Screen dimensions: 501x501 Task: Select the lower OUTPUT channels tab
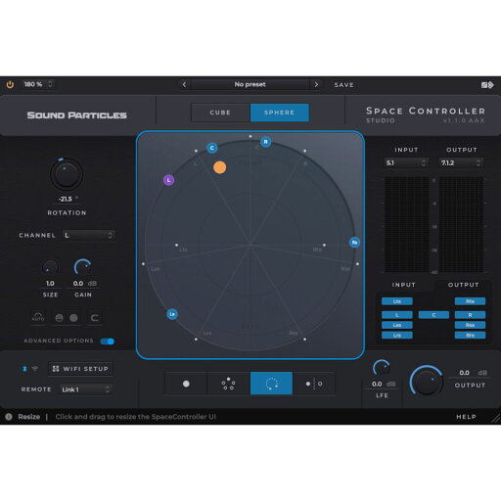point(464,285)
